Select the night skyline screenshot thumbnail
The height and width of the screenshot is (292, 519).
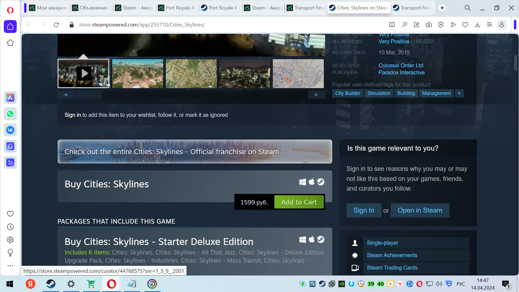tap(245, 74)
